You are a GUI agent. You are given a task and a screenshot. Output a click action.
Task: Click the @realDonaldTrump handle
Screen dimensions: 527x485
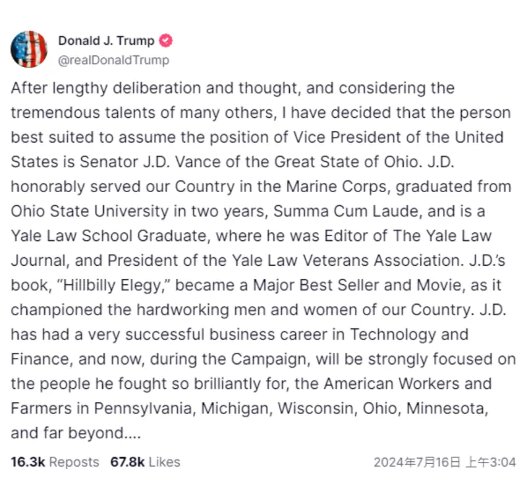[x=113, y=61]
